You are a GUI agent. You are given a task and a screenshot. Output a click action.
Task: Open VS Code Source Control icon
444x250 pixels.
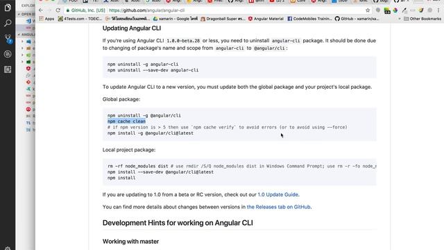point(8,39)
